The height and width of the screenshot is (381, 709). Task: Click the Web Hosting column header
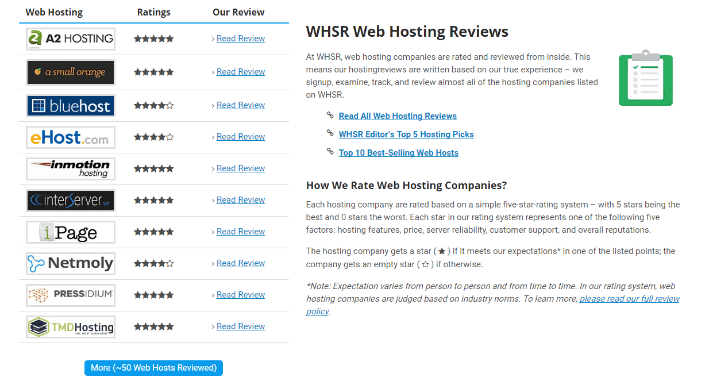tap(54, 12)
